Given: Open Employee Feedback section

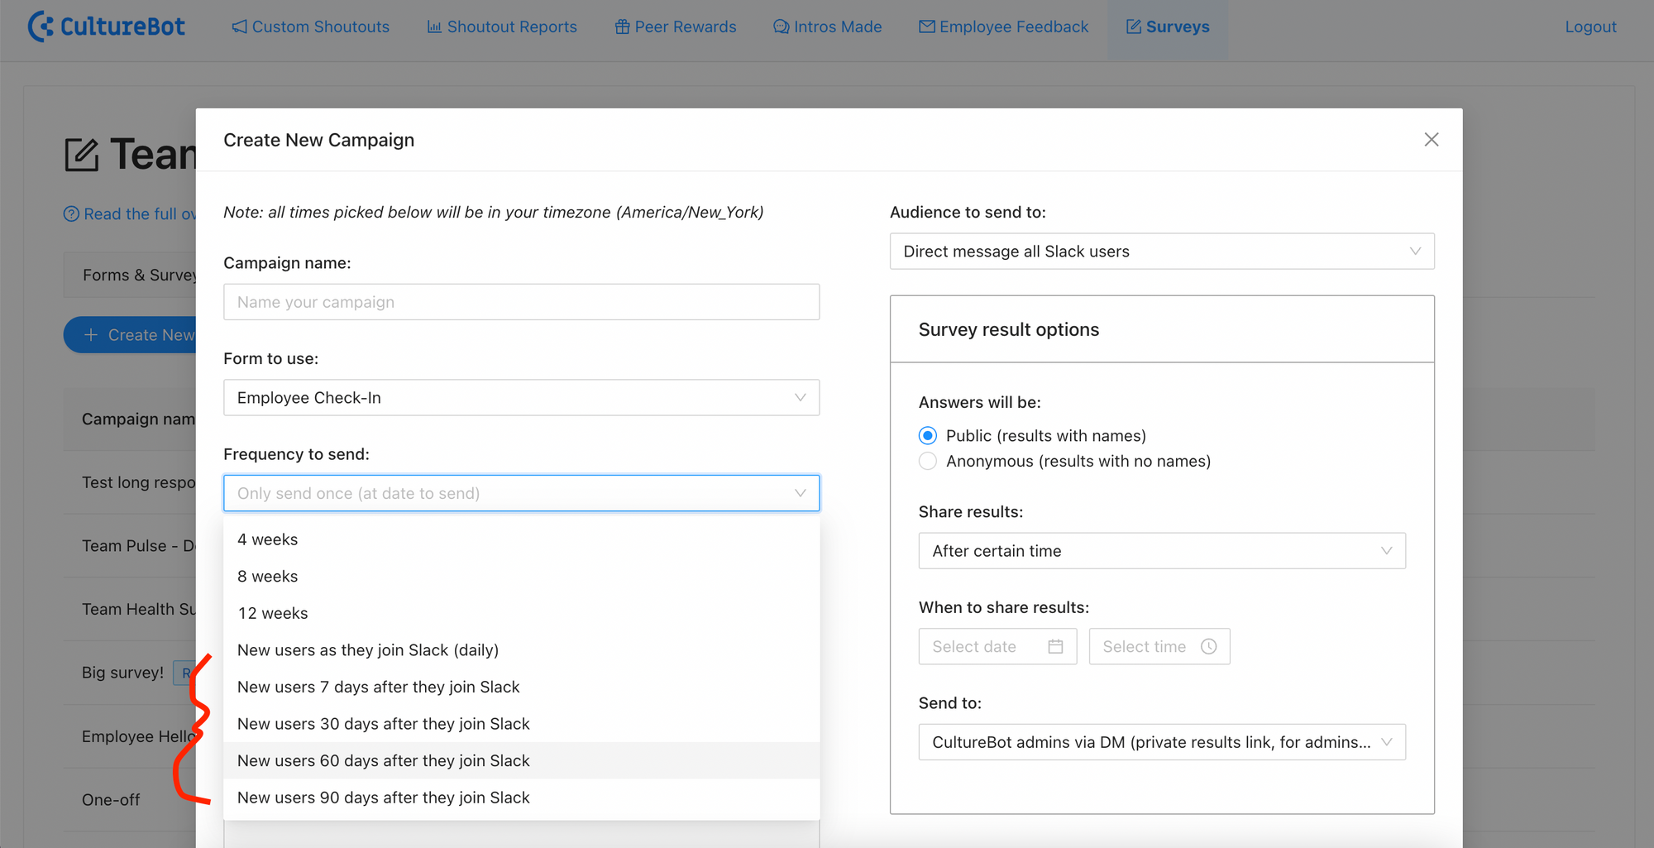Looking at the screenshot, I should click(1003, 26).
